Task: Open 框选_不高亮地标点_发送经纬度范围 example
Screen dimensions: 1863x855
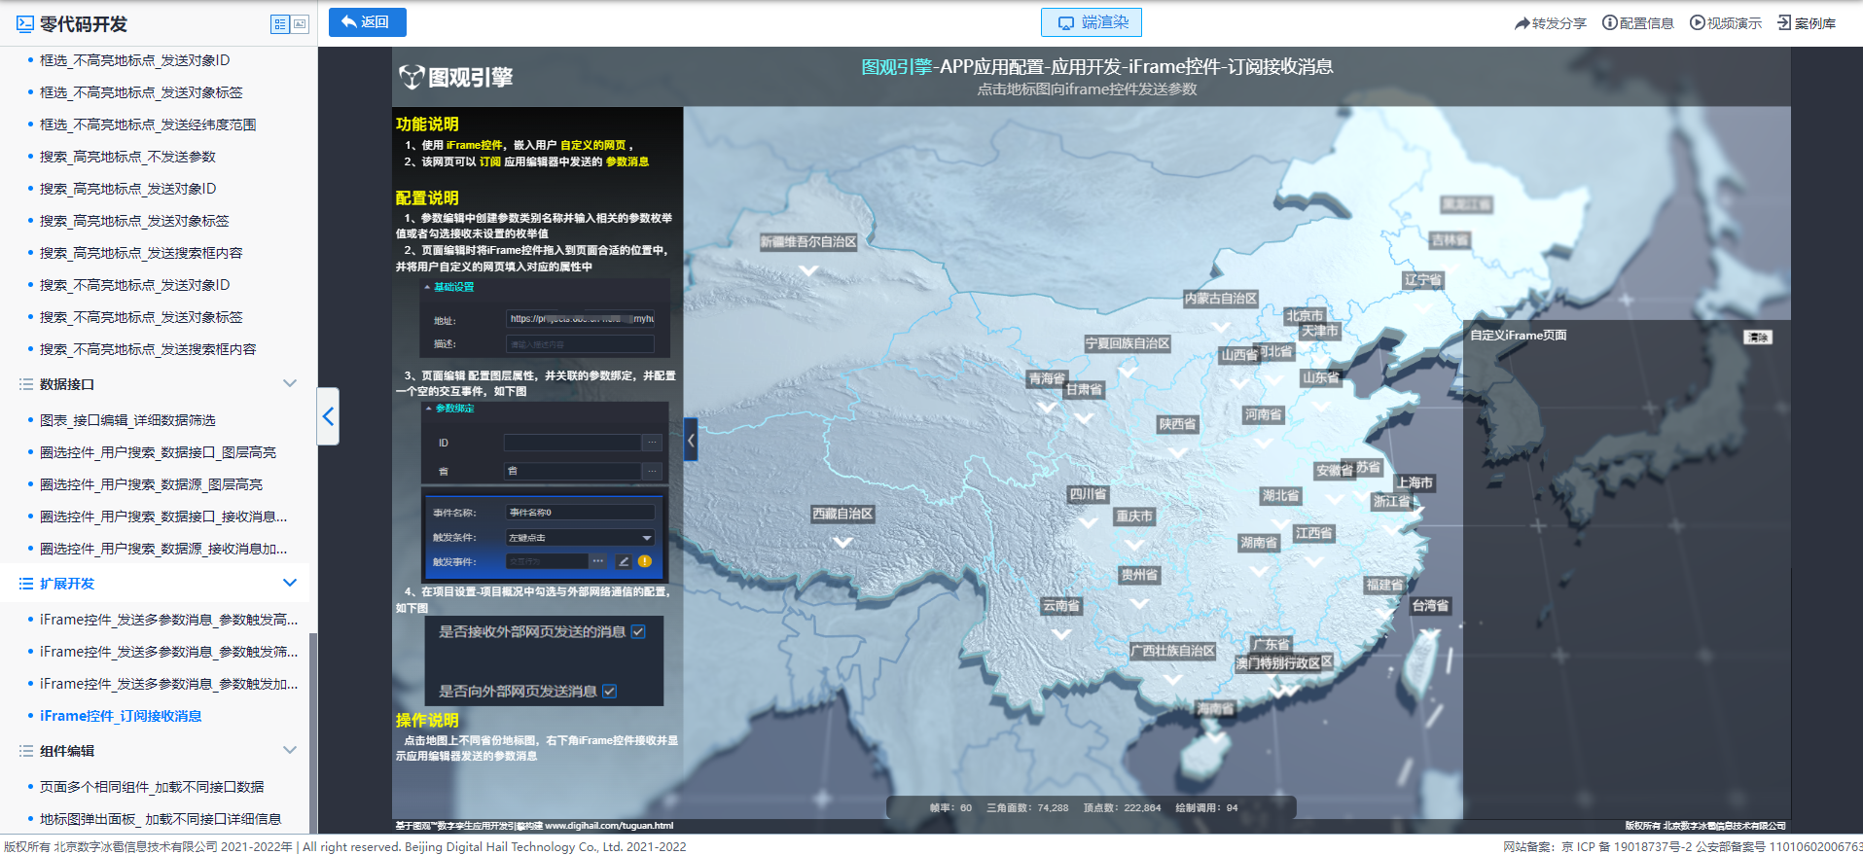Action: click(x=148, y=125)
